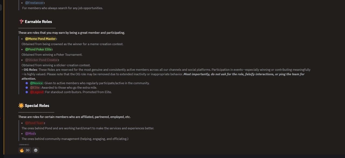Click the blue bullet before @Novice
The width and height of the screenshot is (345, 158).
pyautogui.click(x=27, y=83)
